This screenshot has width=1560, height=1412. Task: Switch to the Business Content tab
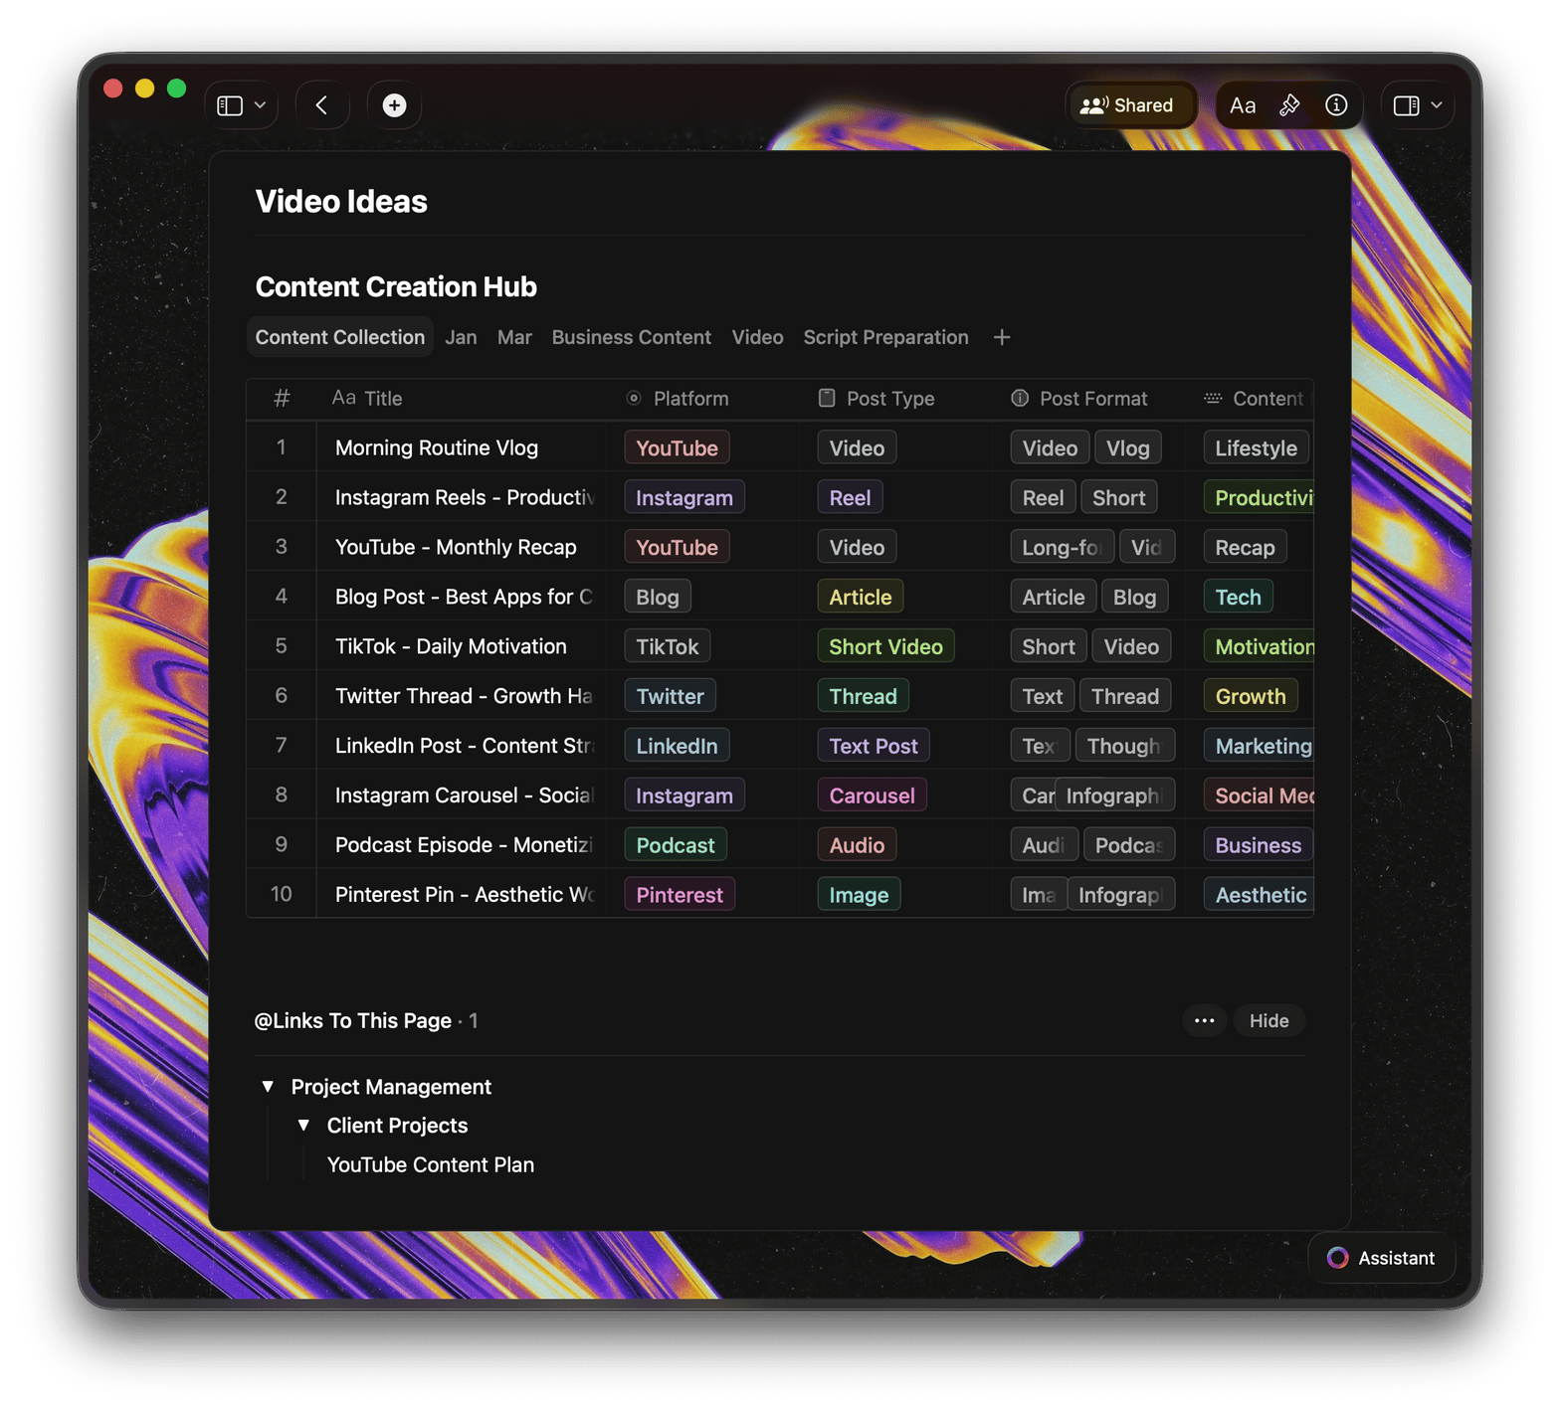(631, 338)
